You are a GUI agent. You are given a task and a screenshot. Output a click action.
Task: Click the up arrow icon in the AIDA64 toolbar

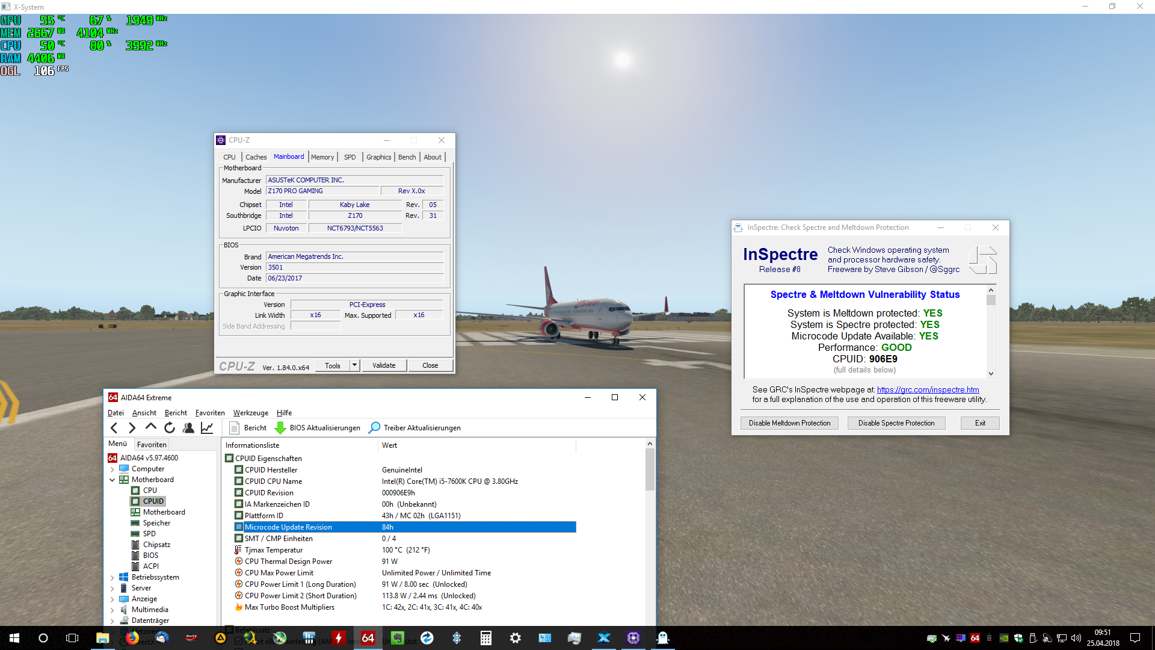(x=151, y=427)
